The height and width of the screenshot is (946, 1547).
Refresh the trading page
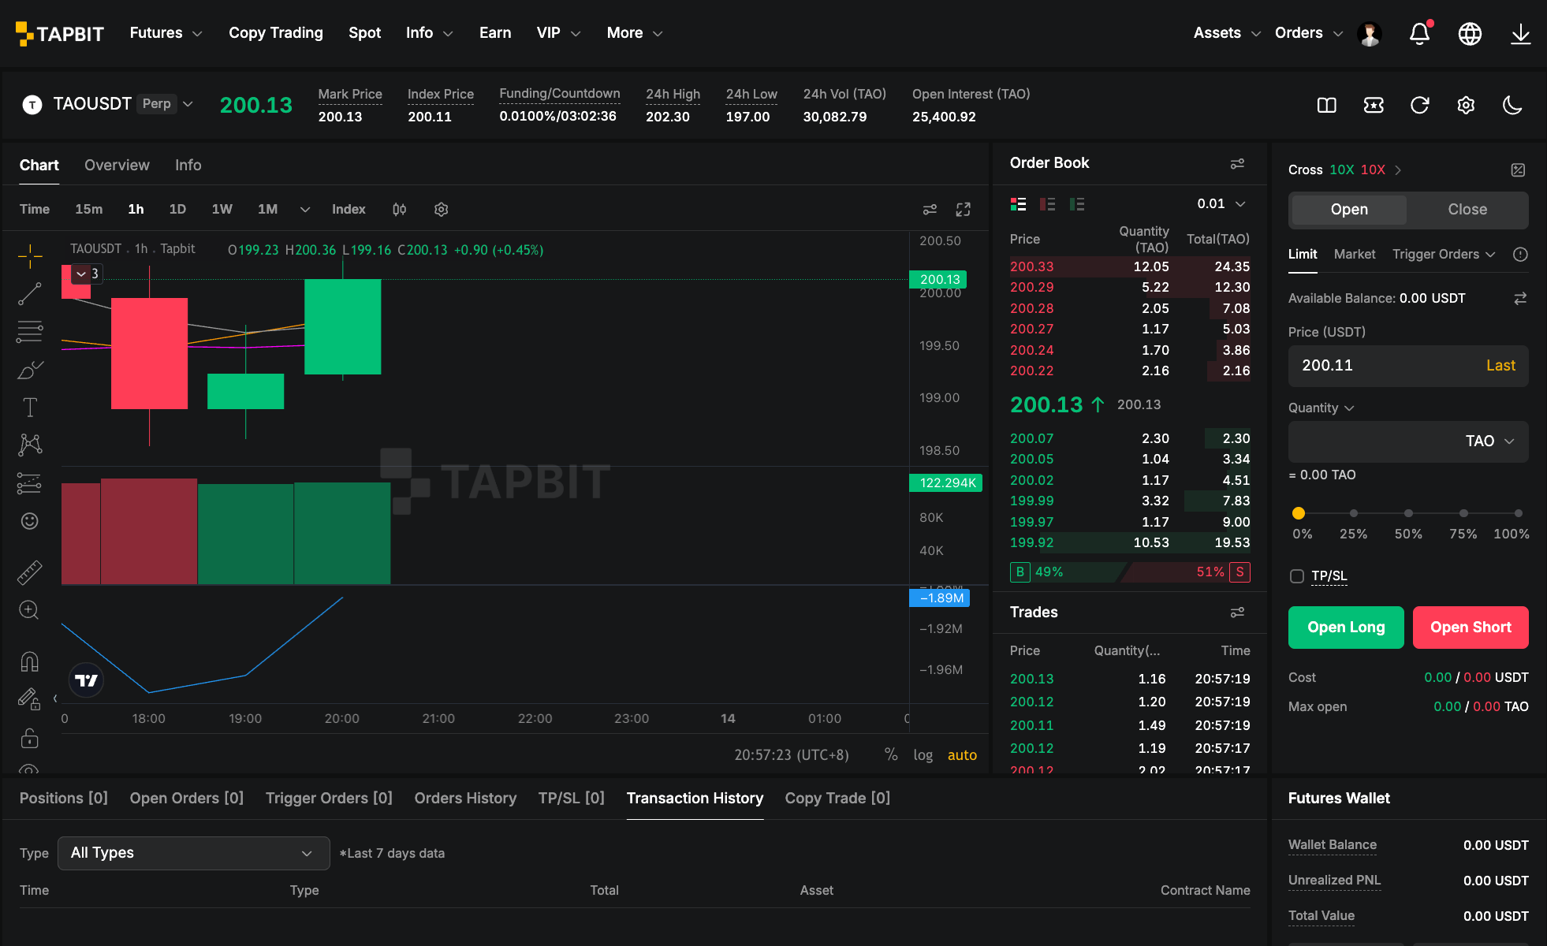[x=1419, y=105]
